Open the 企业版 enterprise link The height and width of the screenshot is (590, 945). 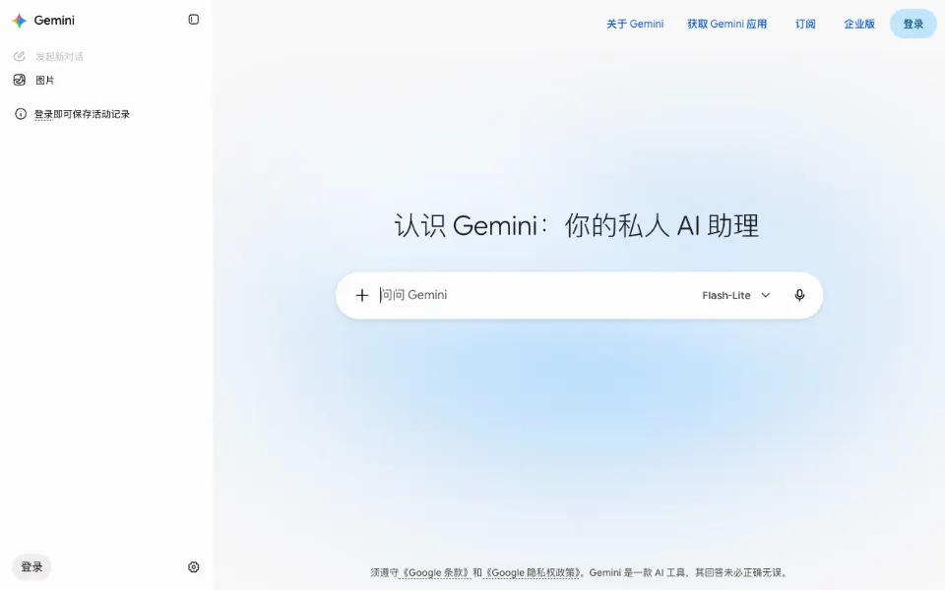pyautogui.click(x=858, y=24)
